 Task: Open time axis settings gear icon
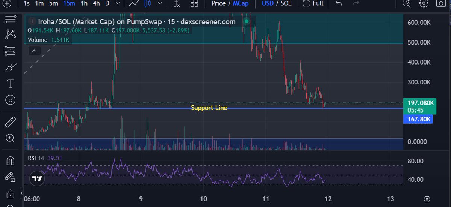(427, 199)
